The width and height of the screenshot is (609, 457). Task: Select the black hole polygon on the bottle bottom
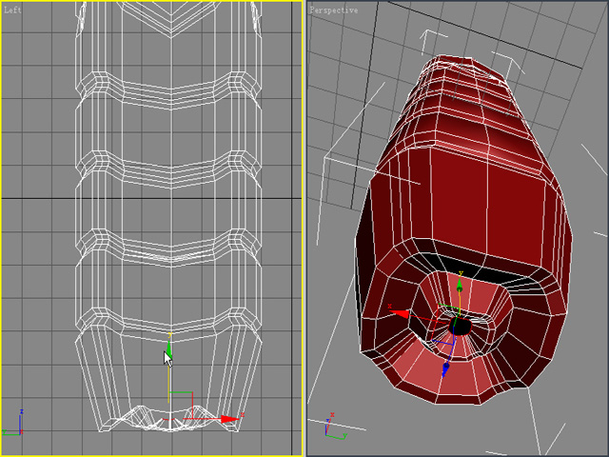pos(461,327)
